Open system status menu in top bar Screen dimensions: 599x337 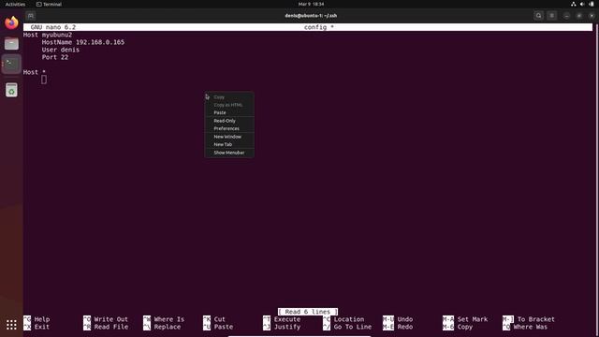[582, 4]
